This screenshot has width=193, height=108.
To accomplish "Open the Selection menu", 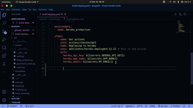I will click(16, 10).
